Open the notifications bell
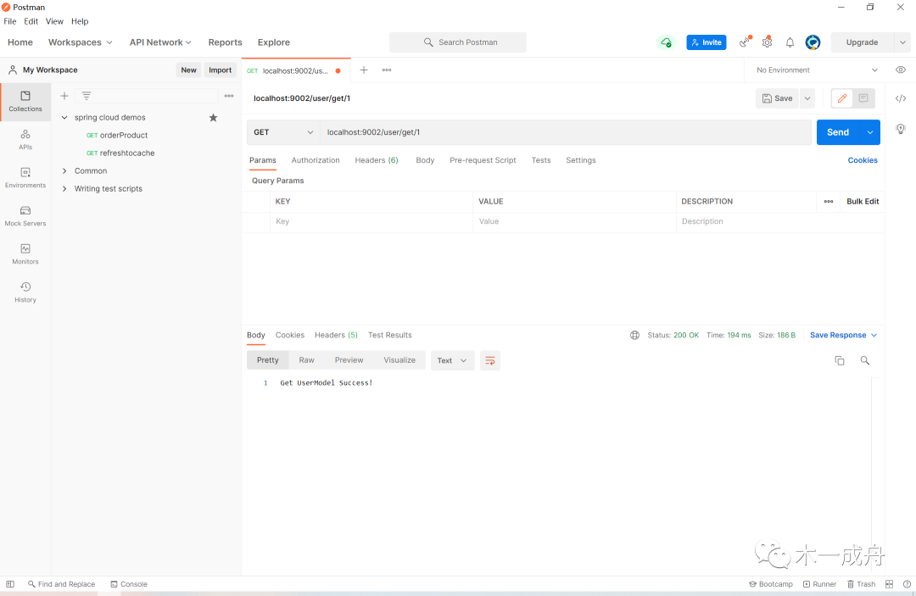This screenshot has height=596, width=916. [790, 42]
